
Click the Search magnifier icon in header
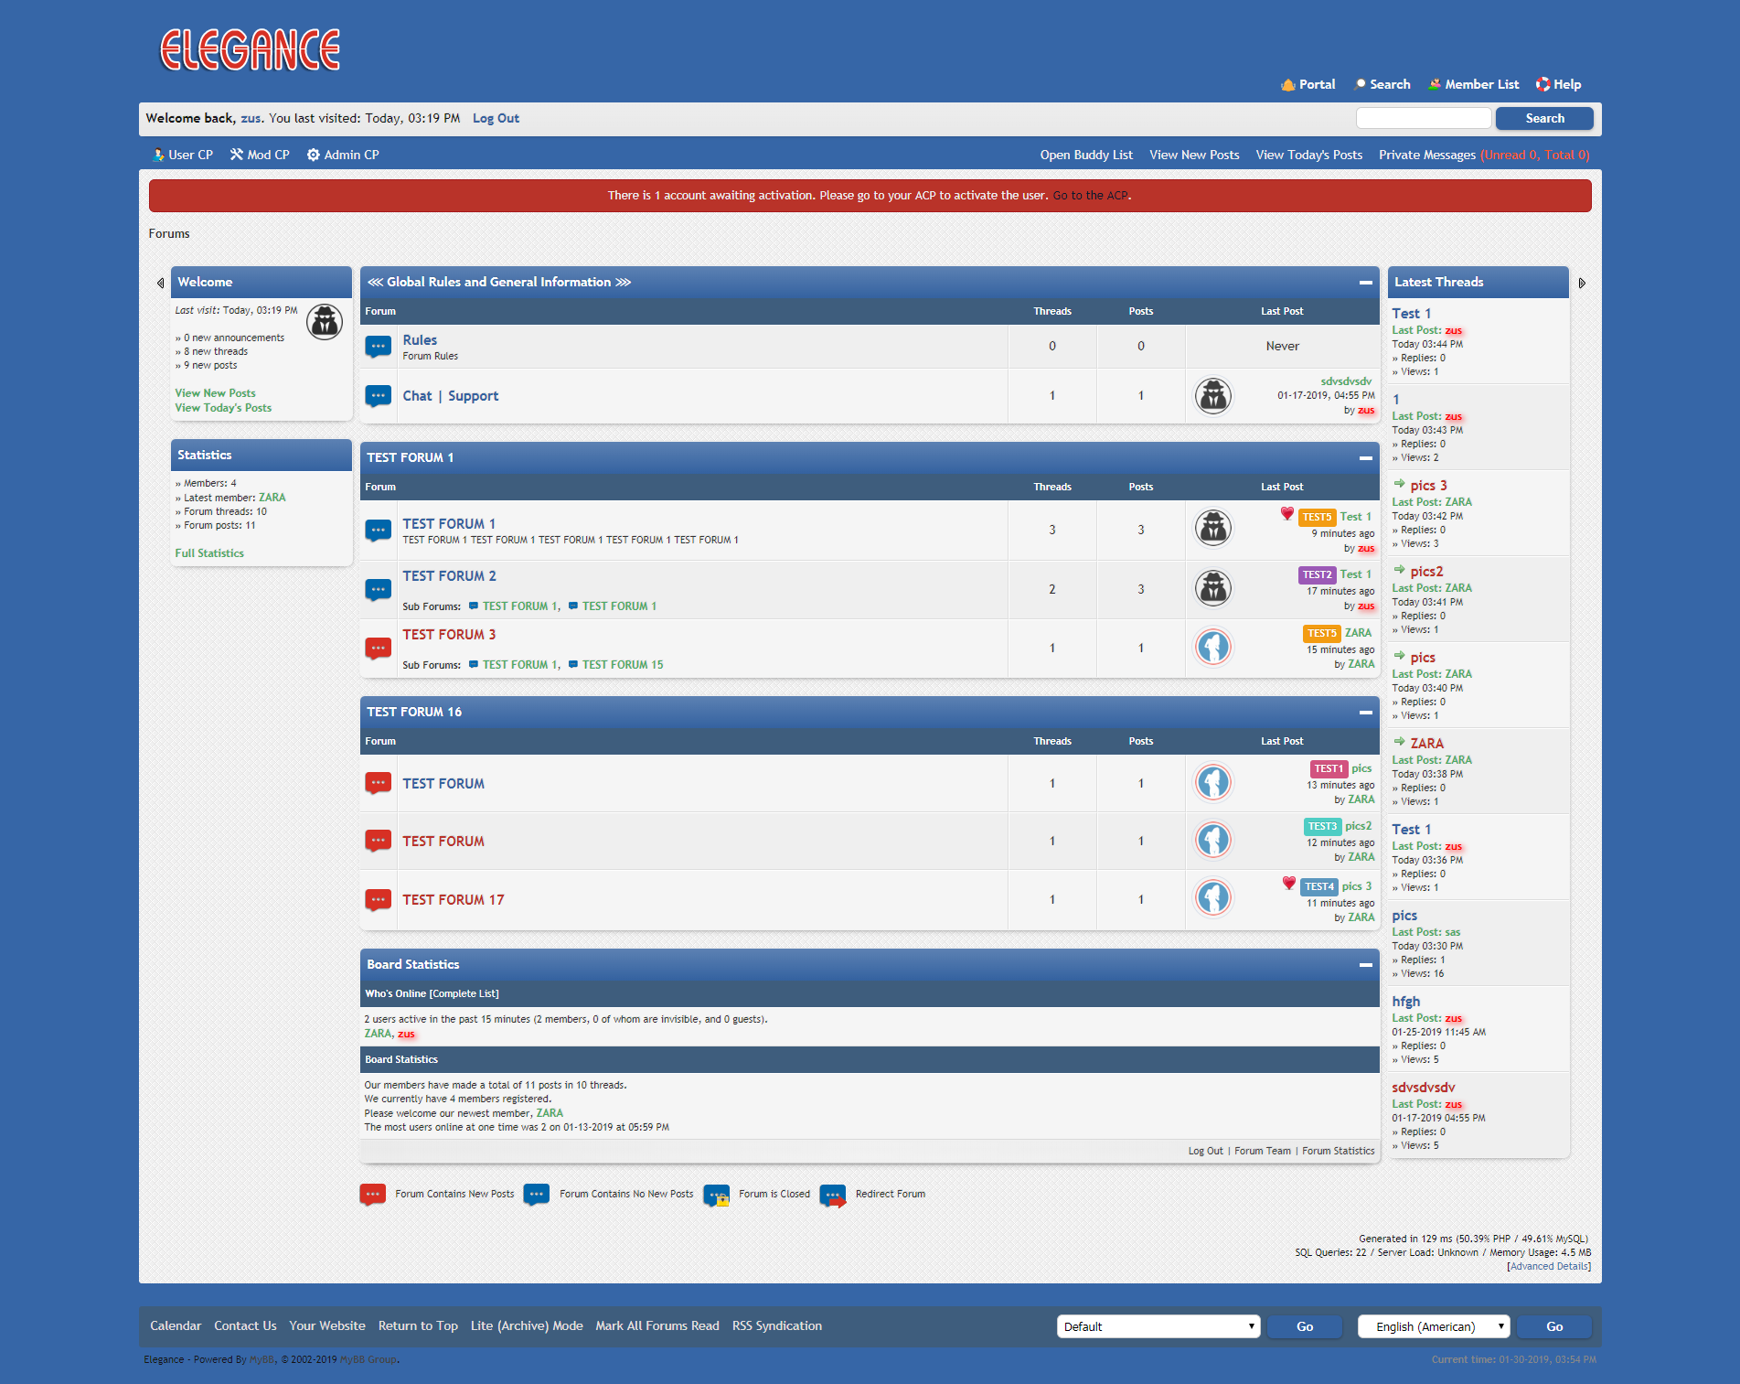point(1360,84)
